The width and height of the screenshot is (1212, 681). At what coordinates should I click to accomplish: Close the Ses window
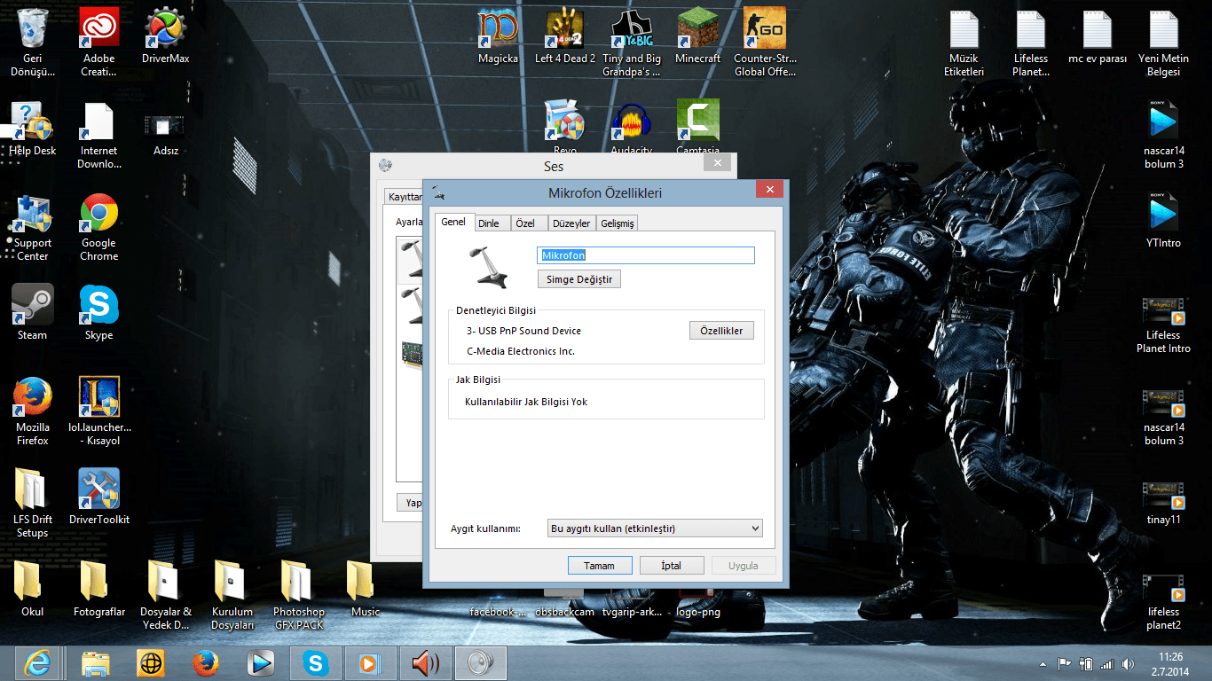717,163
